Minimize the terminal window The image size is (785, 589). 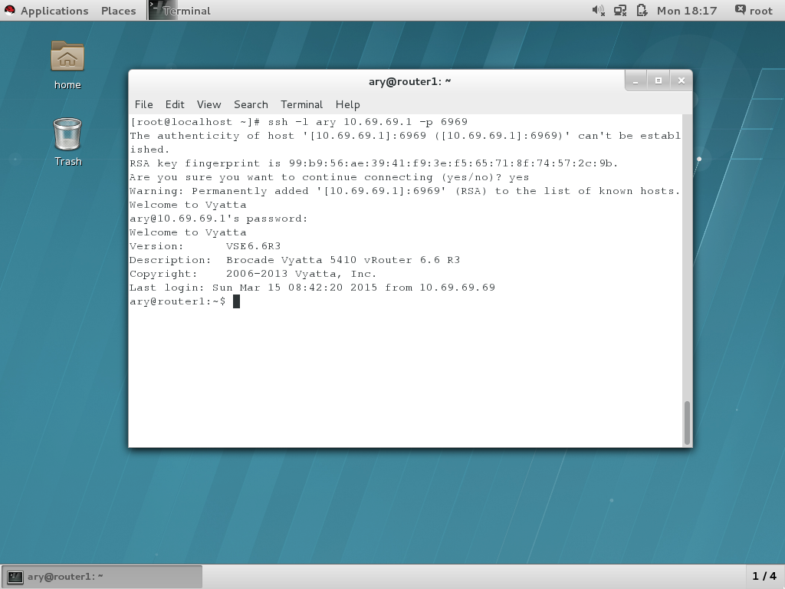click(636, 81)
